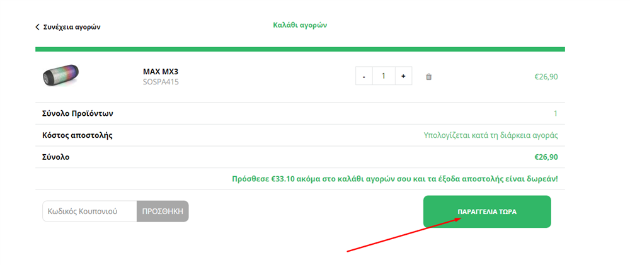This screenshot has height=265, width=630.
Task: Click the quantity field showing 1
Action: [x=384, y=76]
